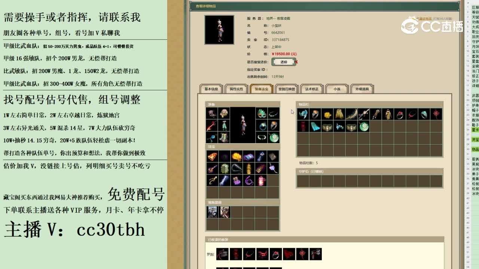Click the blue wing item in 物品栏

(x=303, y=114)
